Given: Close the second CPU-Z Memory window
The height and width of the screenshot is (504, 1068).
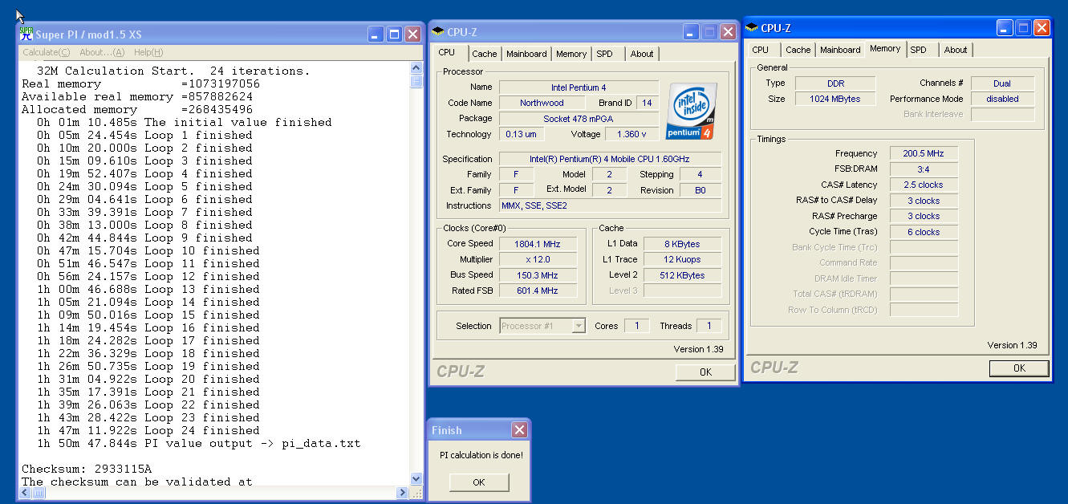Looking at the screenshot, I should 1042,28.
